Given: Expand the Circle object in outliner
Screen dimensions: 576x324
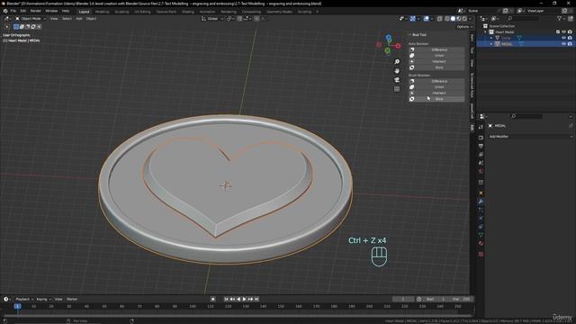Looking at the screenshot, I should pos(491,38).
